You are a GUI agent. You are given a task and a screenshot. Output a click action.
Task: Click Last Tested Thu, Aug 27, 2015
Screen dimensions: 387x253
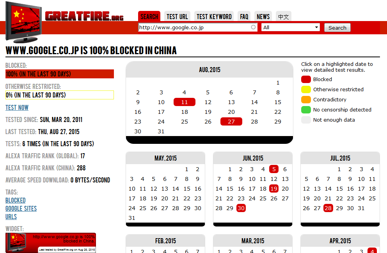43,132
